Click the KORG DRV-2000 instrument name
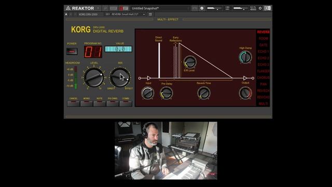Image resolution: width=332 pixels, height=187 pixels. (x=88, y=15)
